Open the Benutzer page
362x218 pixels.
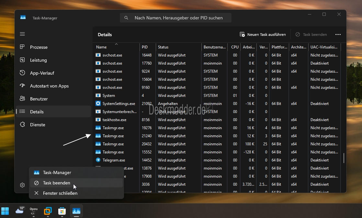pos(39,99)
